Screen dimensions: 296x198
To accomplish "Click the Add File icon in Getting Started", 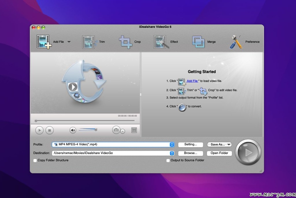I will 182,82.
